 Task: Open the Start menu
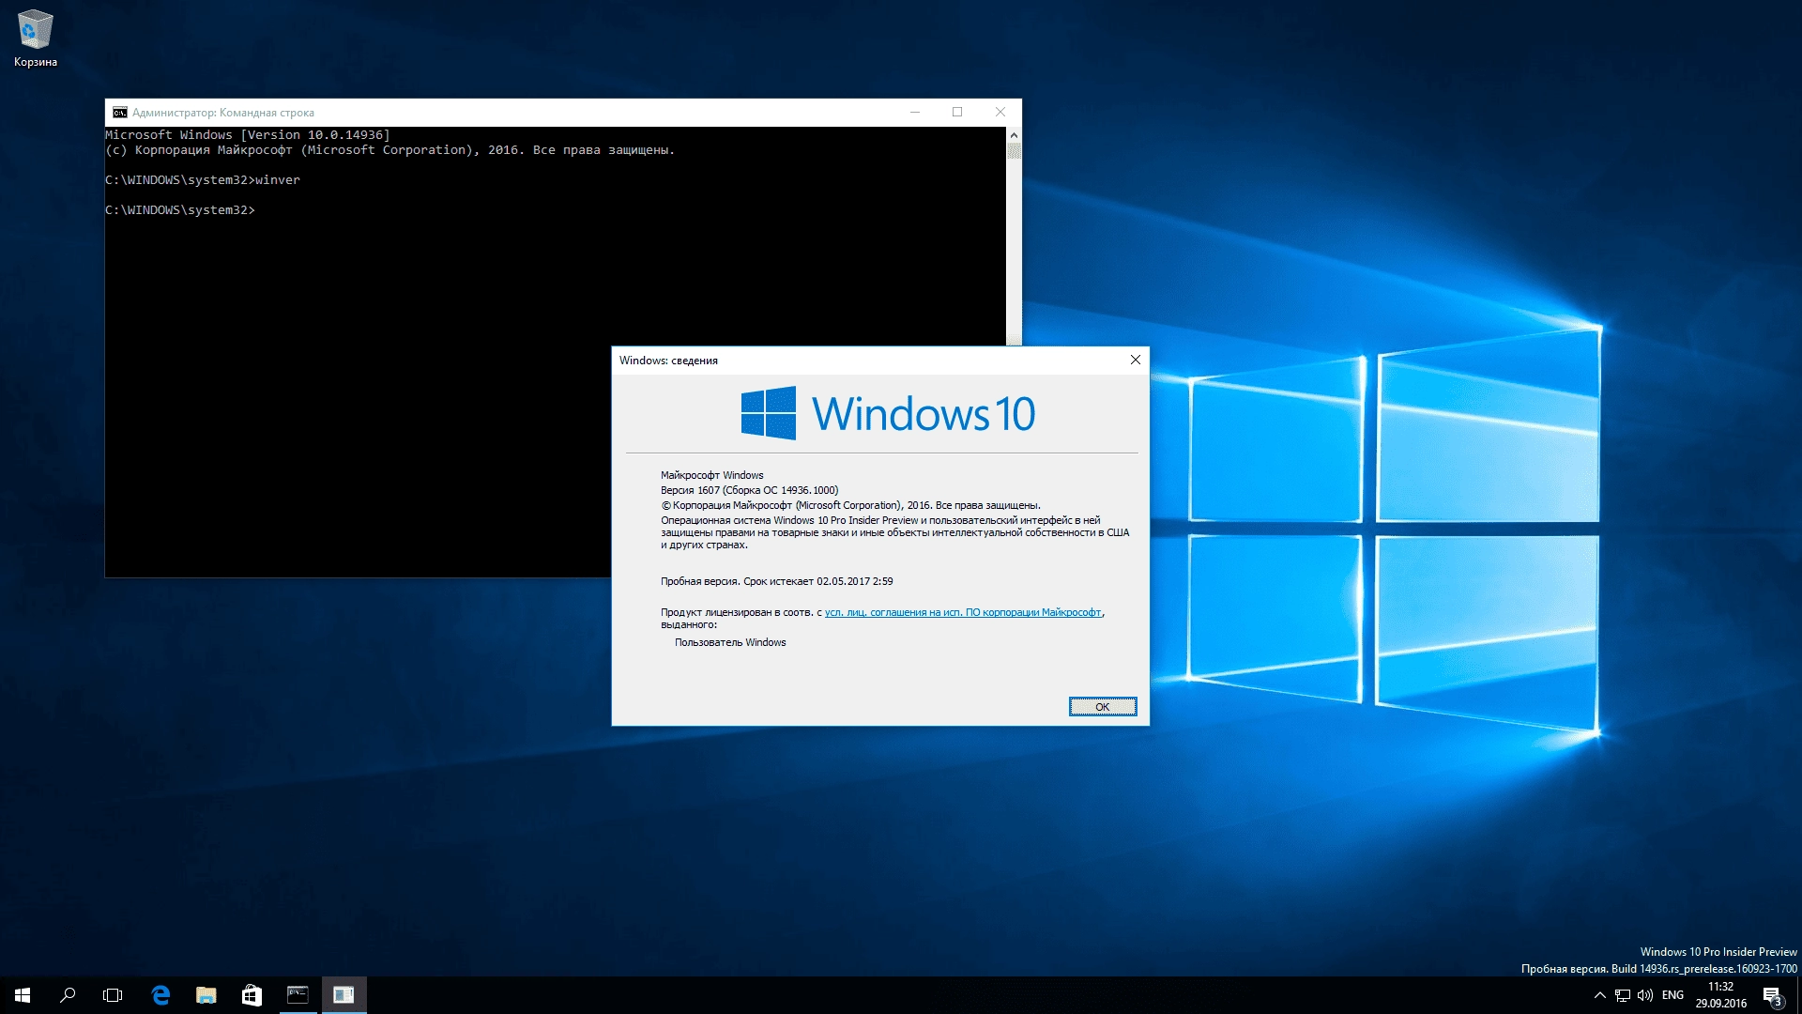click(23, 995)
